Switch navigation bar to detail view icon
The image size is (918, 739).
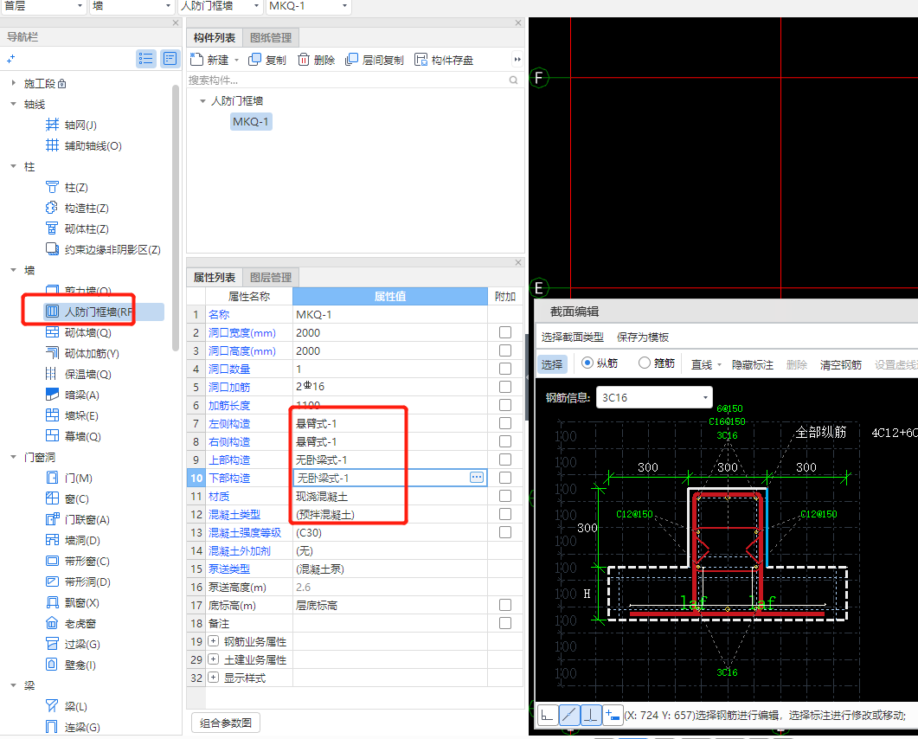(170, 59)
